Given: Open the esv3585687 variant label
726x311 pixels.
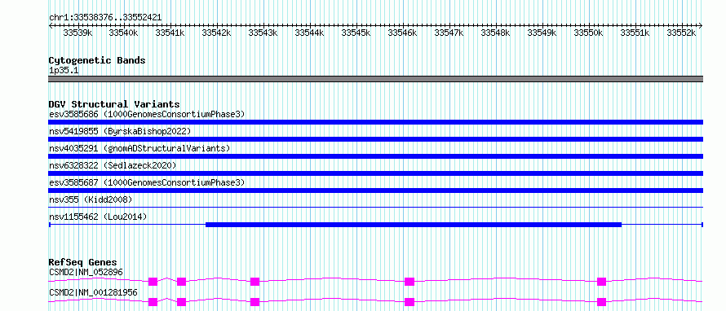Looking at the screenshot, I should (x=147, y=182).
